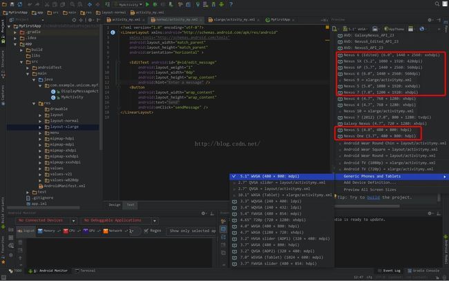Open MyActivity run configuration dropdown
The image size is (449, 281).
[x=128, y=4]
